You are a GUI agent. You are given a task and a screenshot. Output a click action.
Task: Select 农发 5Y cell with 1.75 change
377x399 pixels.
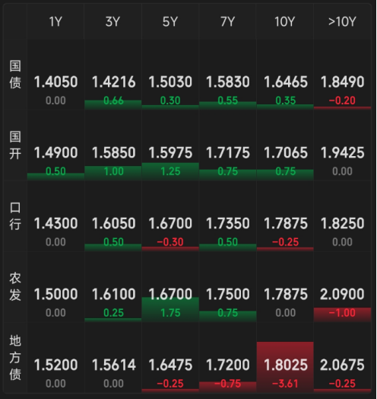tap(170, 287)
